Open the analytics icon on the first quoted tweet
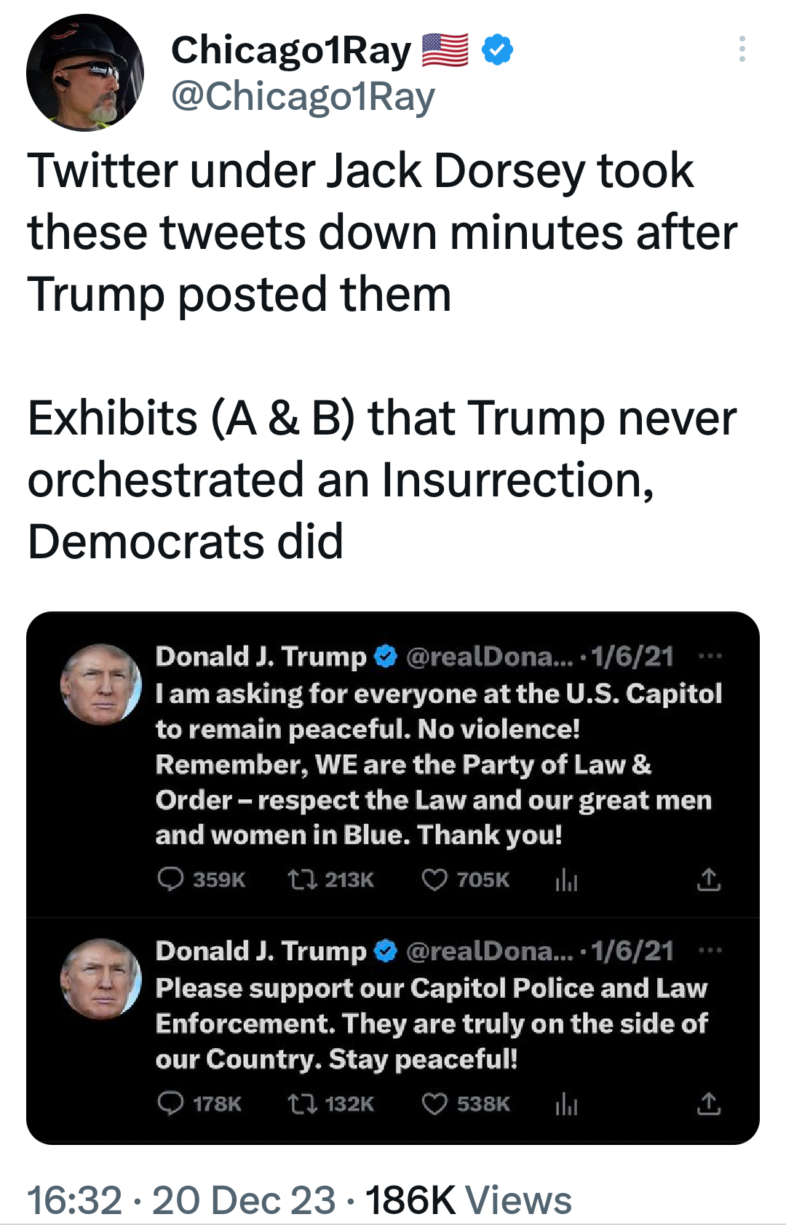This screenshot has width=786, height=1225. (x=566, y=880)
